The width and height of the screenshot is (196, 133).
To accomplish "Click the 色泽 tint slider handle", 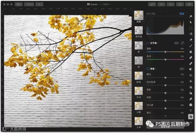I will (x=165, y=60).
